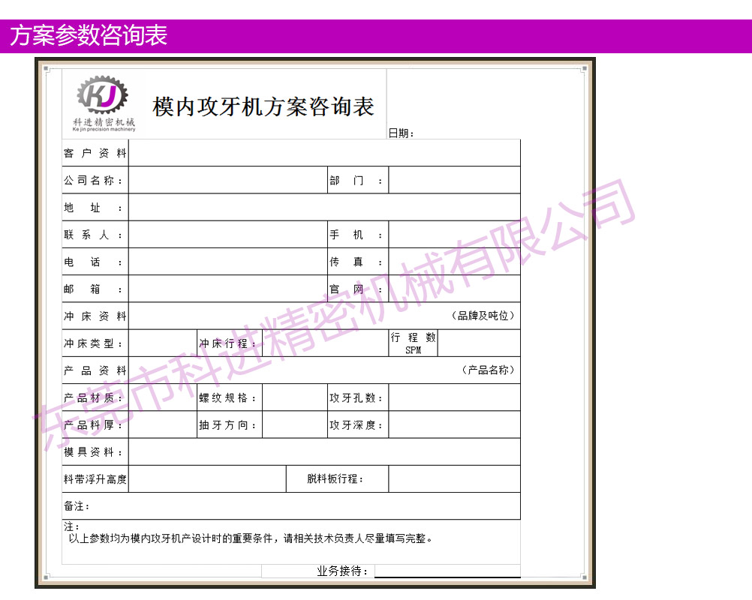Image resolution: width=752 pixels, height=600 pixels.
Task: Select the 抽牙方向 label
Action: click(228, 425)
